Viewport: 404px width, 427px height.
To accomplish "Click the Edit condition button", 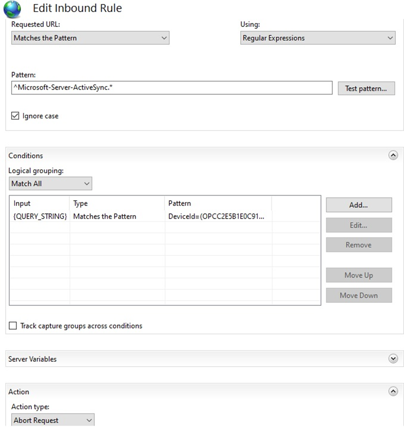I will pos(359,225).
